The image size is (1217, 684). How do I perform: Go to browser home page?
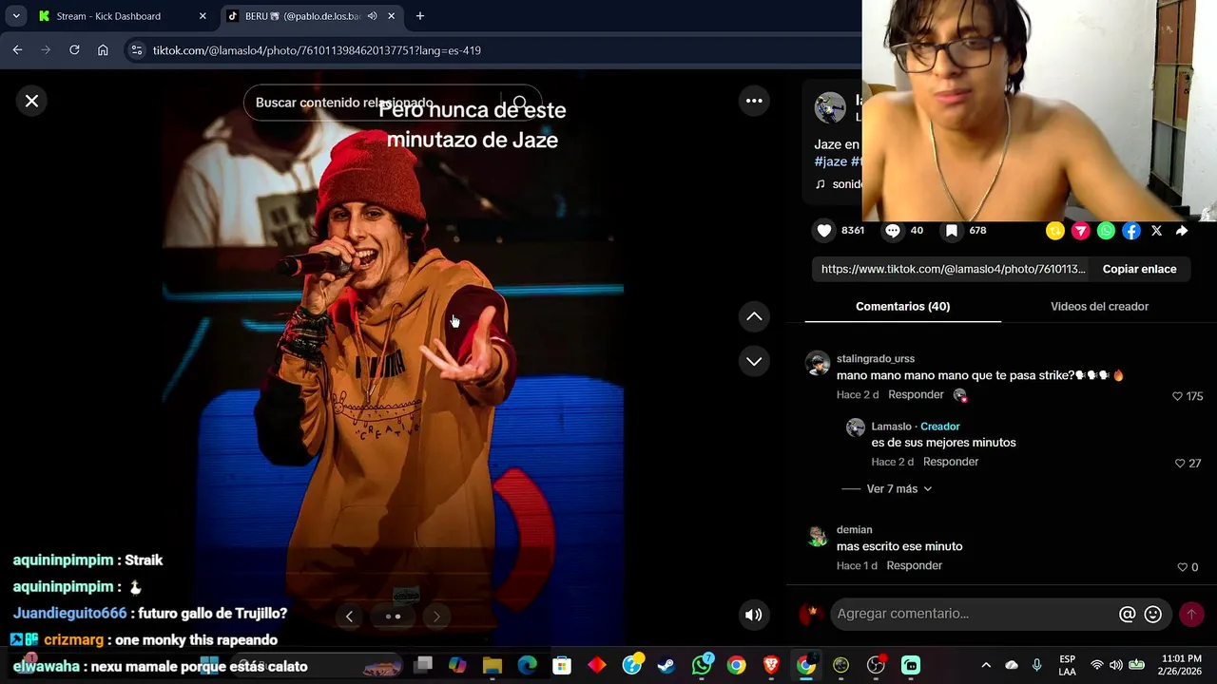(103, 50)
